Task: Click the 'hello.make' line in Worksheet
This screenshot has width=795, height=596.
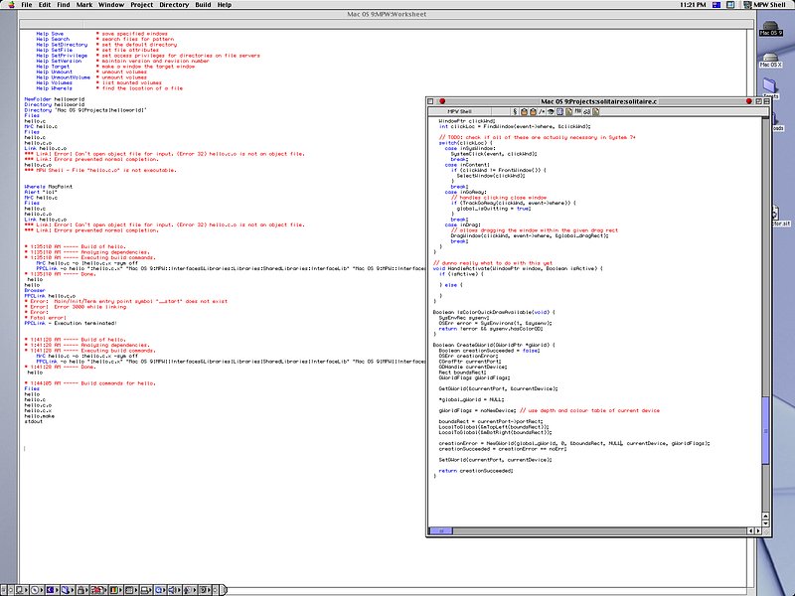Action: point(40,416)
